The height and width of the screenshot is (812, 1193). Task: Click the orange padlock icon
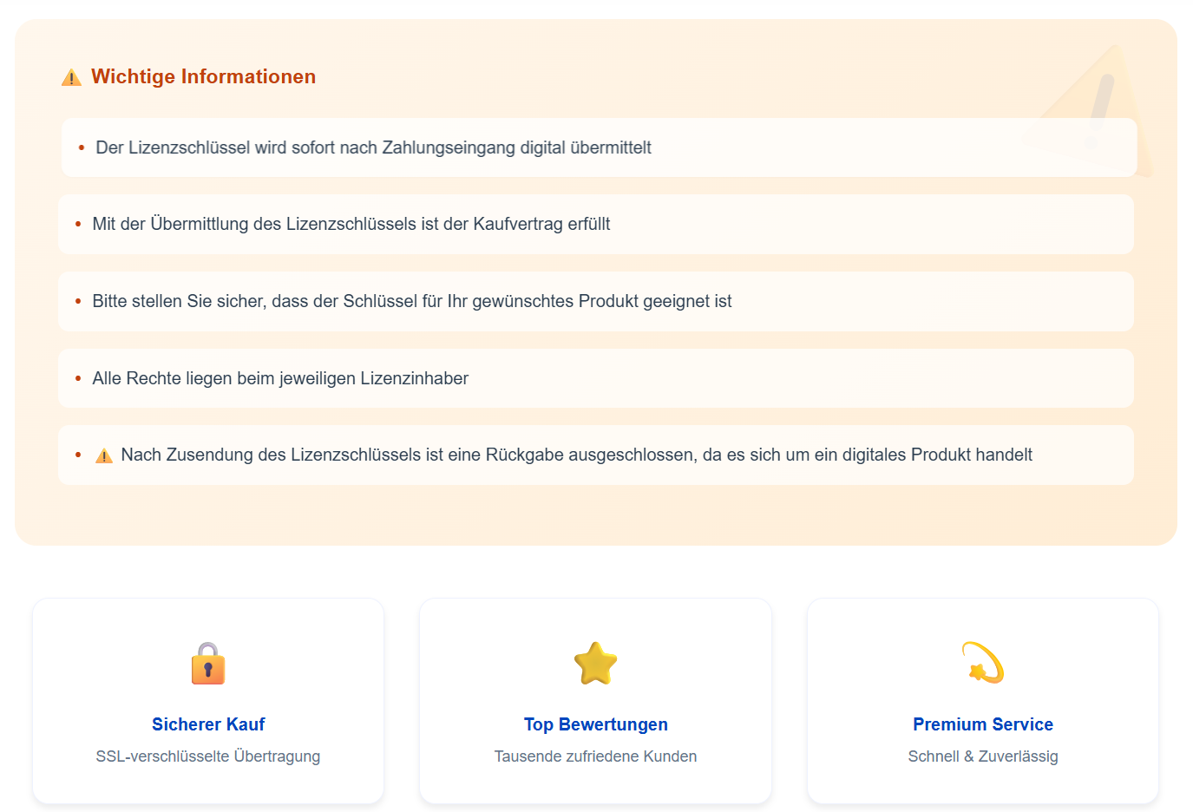coord(208,664)
